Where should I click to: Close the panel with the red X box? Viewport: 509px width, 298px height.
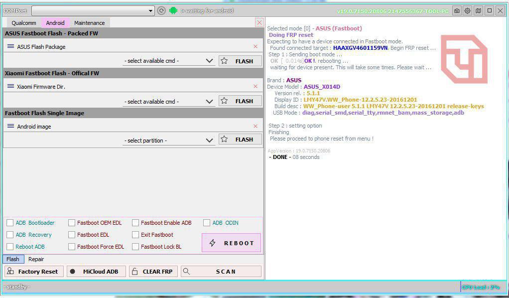tap(259, 22)
